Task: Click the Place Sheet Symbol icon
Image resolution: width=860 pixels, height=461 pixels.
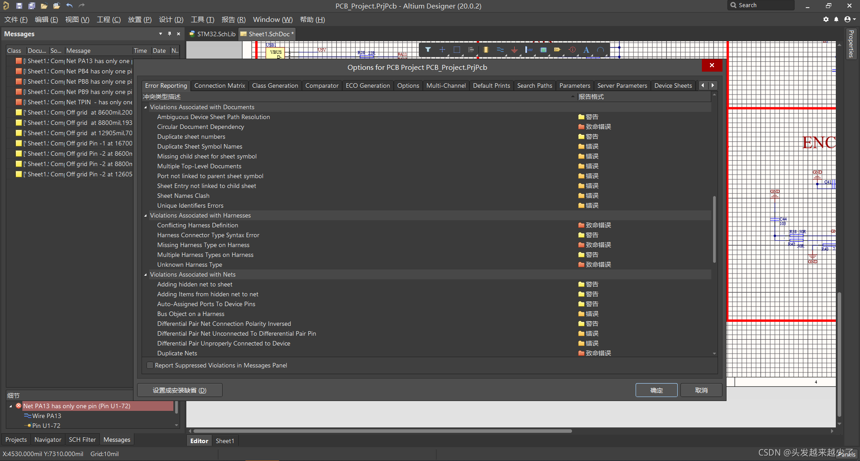Action: tap(543, 50)
